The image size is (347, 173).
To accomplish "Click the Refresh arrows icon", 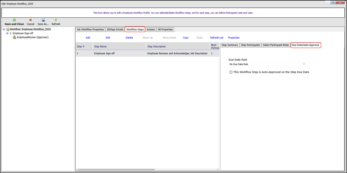I will click(x=56, y=20).
